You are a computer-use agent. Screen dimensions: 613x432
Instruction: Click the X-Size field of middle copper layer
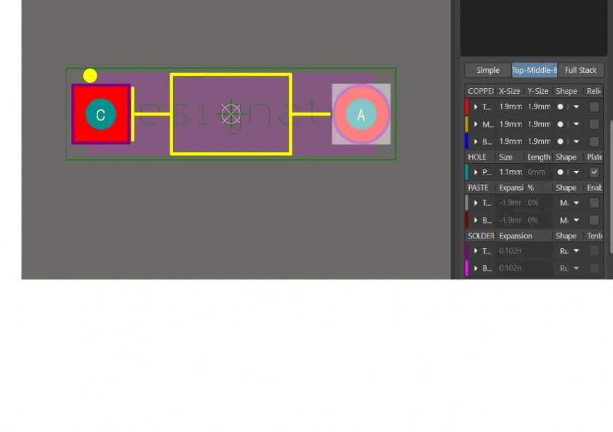pyautogui.click(x=510, y=124)
